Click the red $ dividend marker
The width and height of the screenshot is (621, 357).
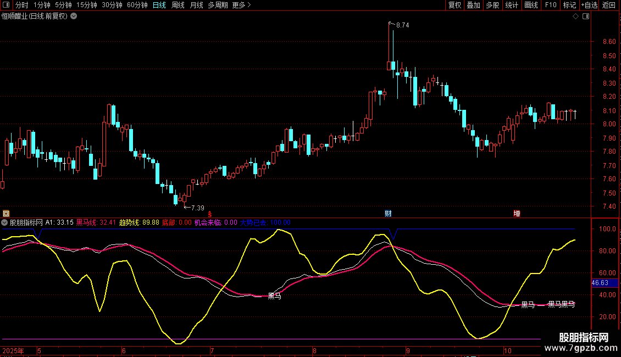pos(209,214)
